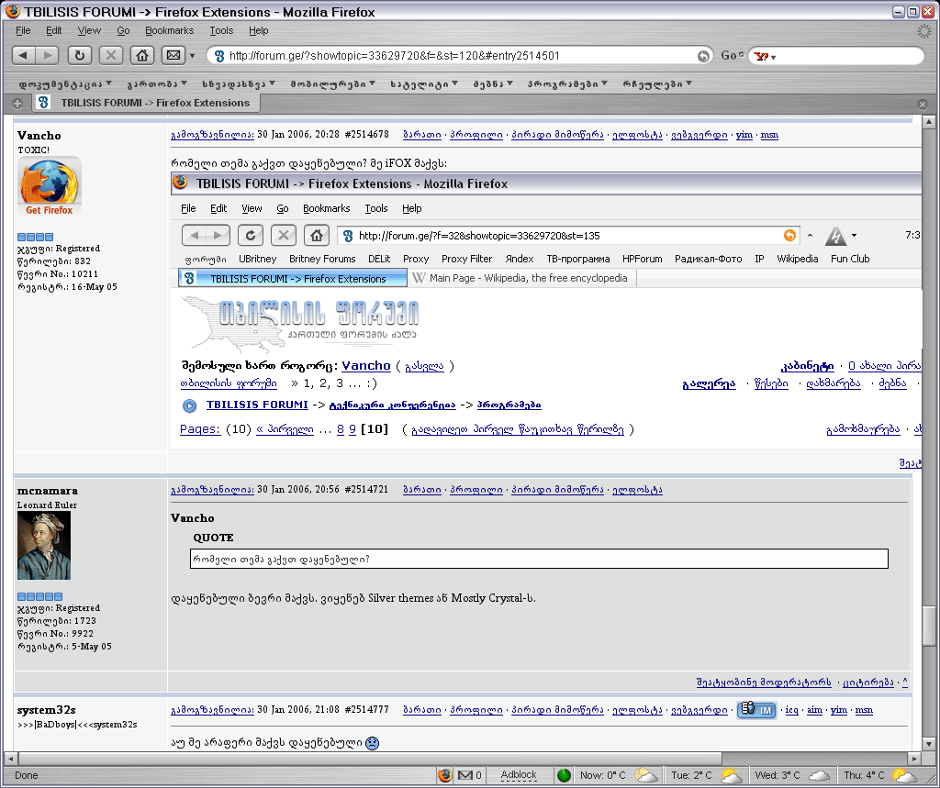Toggle Adblock in the status bar
The width and height of the screenshot is (940, 788).
(x=519, y=775)
